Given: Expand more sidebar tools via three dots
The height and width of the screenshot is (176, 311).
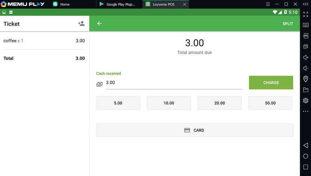Looking at the screenshot, I should click(306, 112).
